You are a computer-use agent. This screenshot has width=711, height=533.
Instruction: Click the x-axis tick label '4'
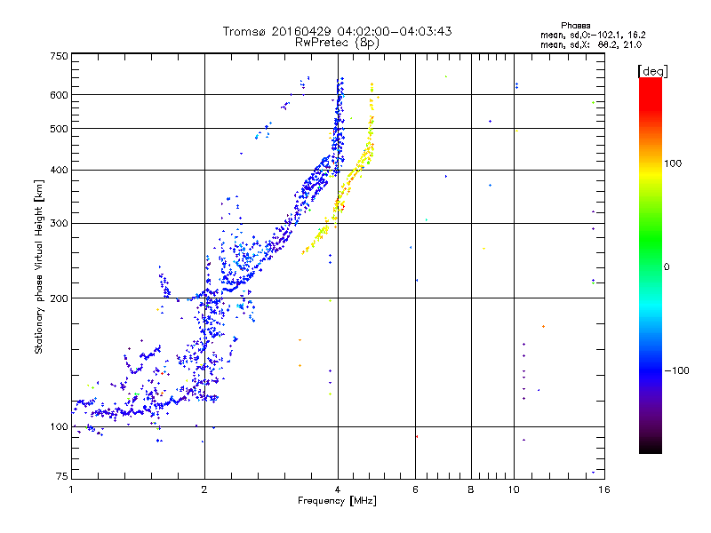point(338,489)
